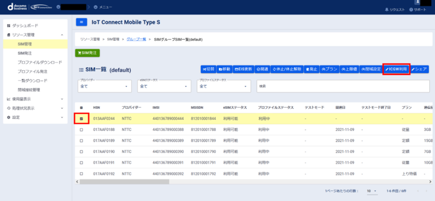Open the eSIMステータス filter dropdown
The image size is (435, 201).
164,86
